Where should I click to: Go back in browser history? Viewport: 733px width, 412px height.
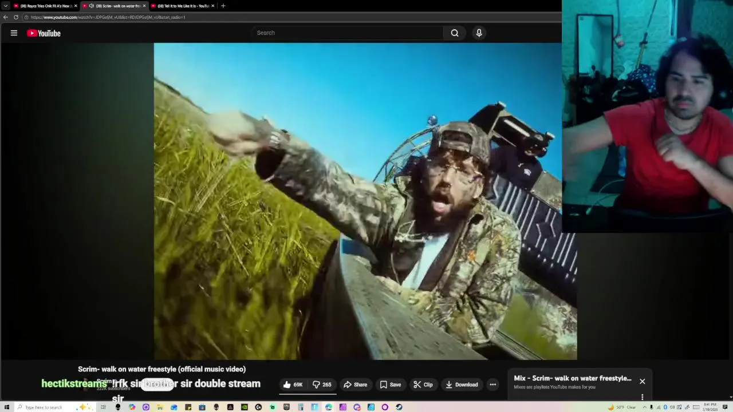5,17
